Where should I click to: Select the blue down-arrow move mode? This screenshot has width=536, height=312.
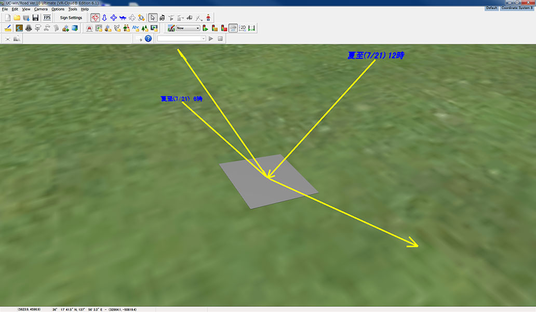104,18
